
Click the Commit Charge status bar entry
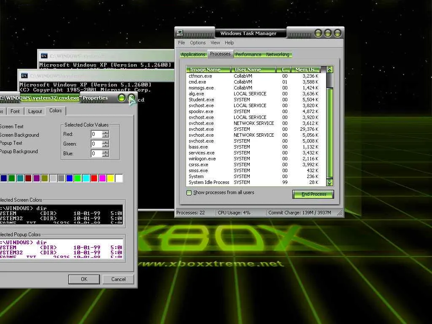pyautogui.click(x=300, y=213)
